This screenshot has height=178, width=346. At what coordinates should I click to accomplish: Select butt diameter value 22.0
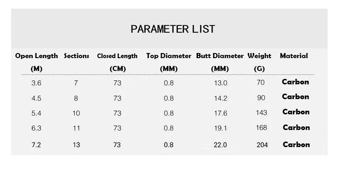coord(220,145)
